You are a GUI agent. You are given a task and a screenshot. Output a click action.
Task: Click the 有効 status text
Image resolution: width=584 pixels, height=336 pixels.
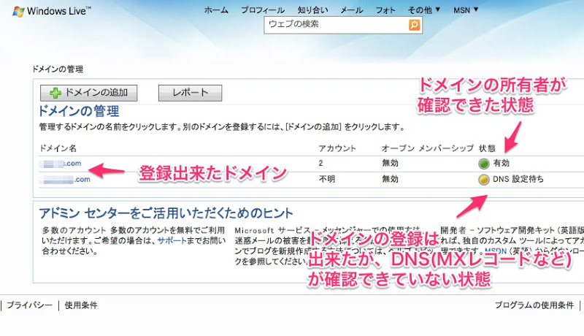501,163
